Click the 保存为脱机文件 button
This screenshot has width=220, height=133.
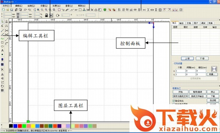pos(180,96)
